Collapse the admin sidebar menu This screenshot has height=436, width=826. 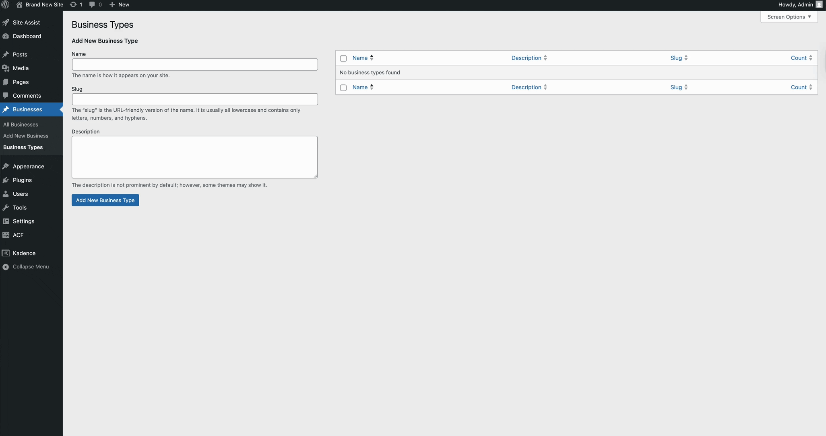coord(26,266)
